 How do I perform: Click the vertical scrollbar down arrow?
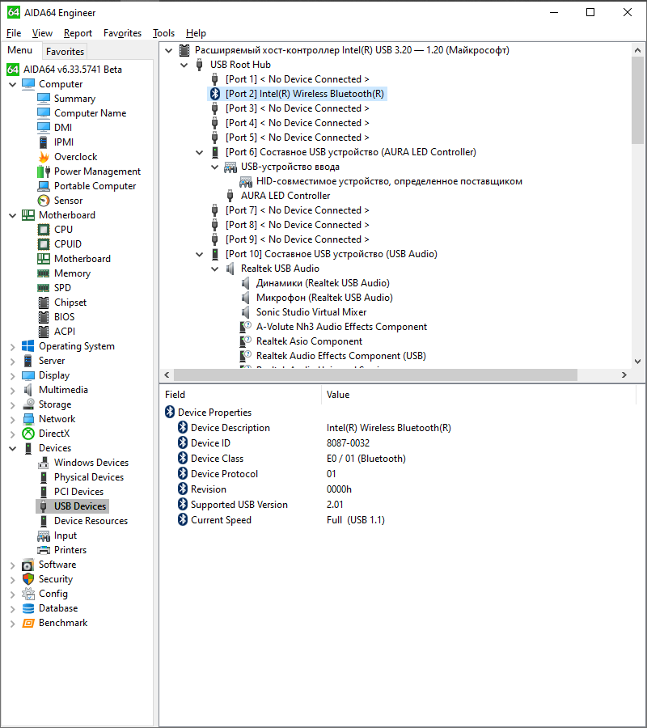point(637,362)
